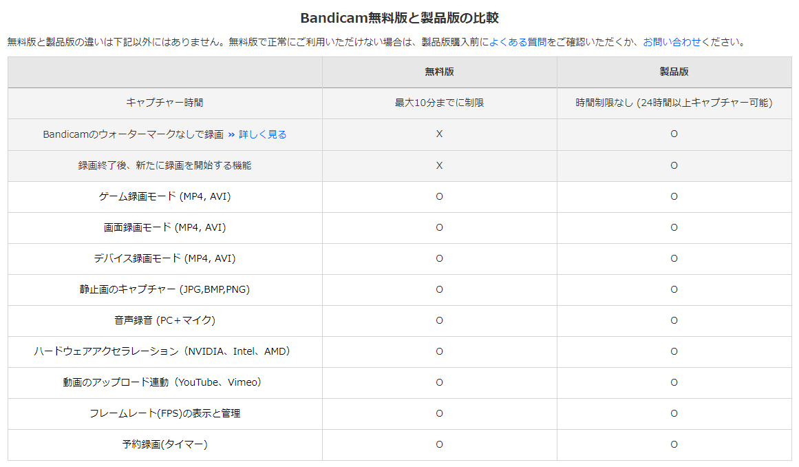Click the 無料版 column header
Viewport: 799px width, 467px height.
(439, 72)
